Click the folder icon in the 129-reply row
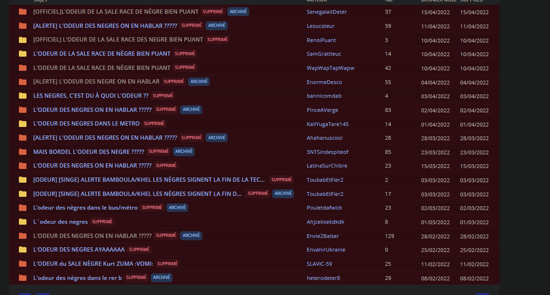 coord(23,236)
